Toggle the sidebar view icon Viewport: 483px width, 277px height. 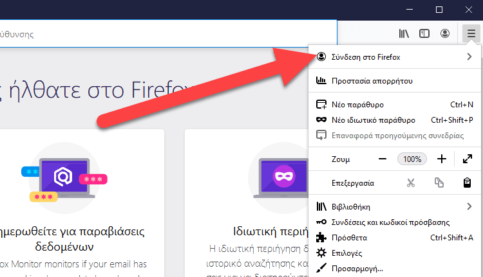(x=424, y=33)
